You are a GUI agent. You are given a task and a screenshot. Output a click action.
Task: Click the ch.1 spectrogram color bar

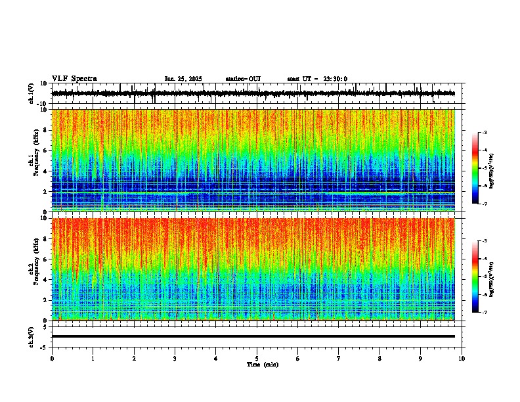coord(475,168)
